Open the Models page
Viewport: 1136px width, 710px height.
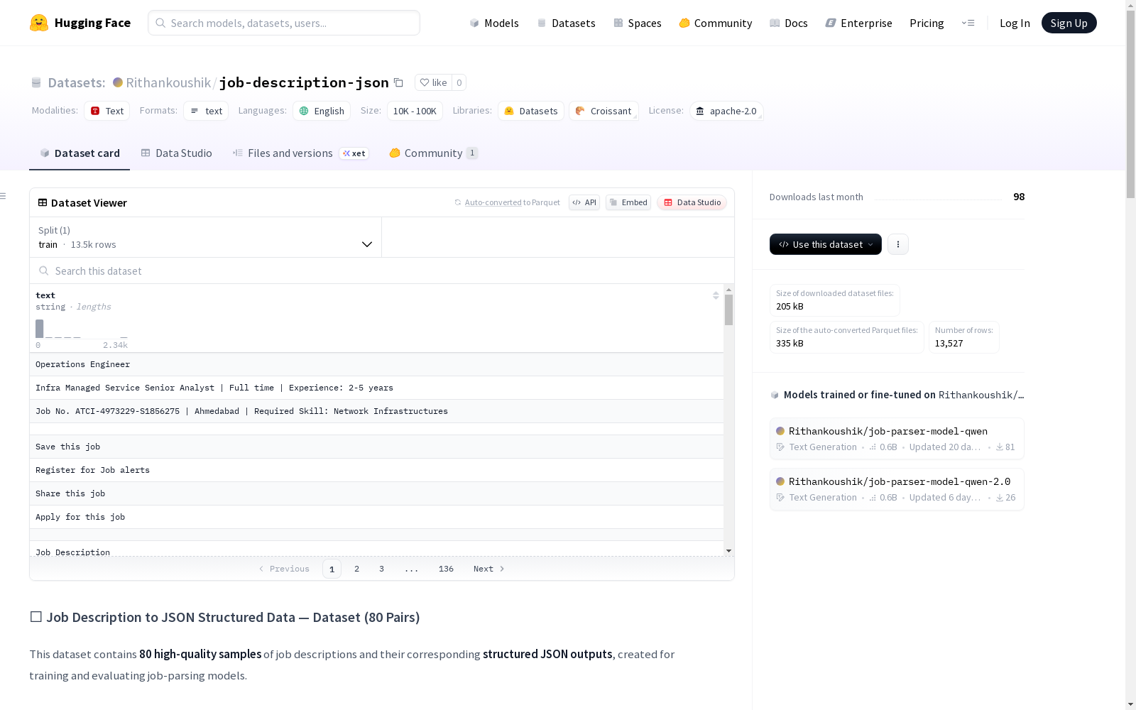click(x=494, y=23)
